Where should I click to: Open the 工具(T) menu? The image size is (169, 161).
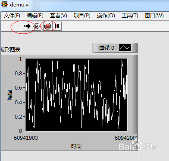[130, 16]
